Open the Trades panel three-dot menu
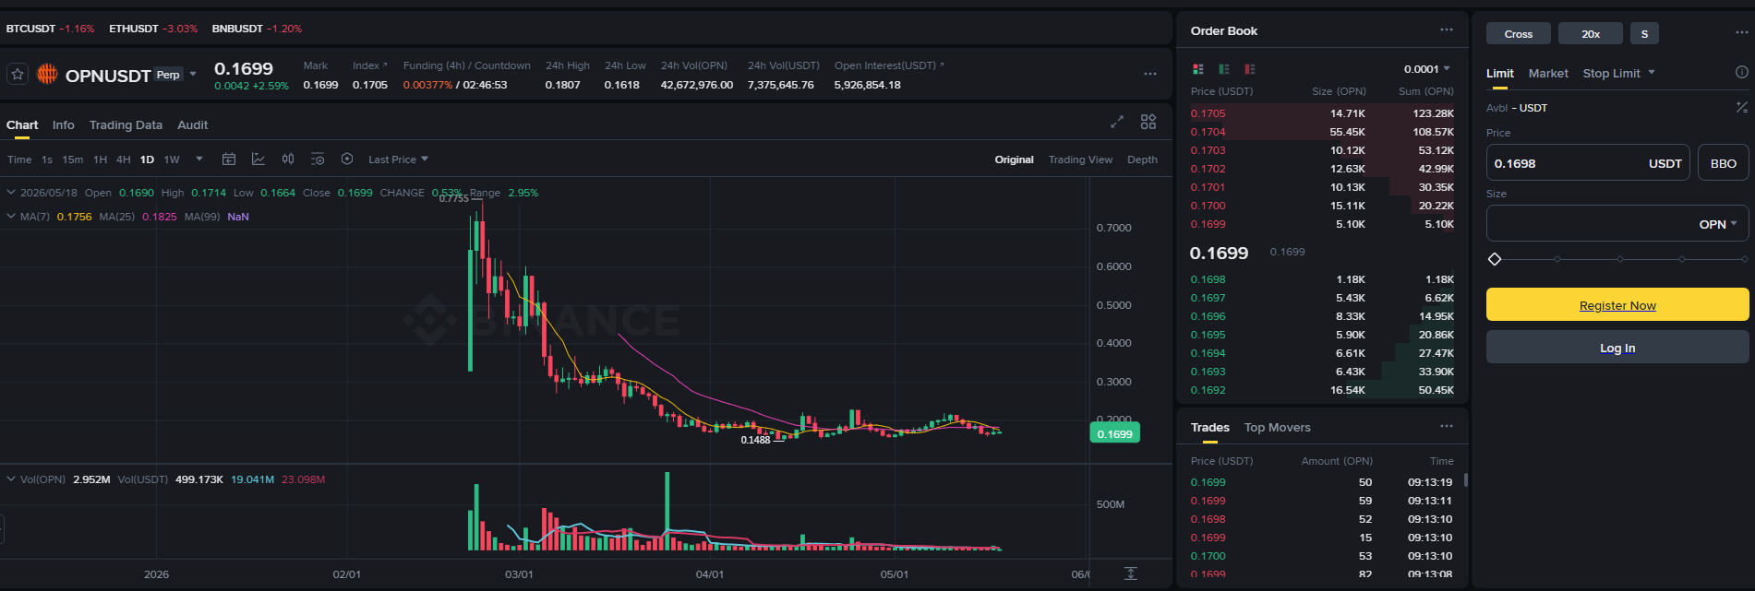The image size is (1755, 591). [1447, 426]
